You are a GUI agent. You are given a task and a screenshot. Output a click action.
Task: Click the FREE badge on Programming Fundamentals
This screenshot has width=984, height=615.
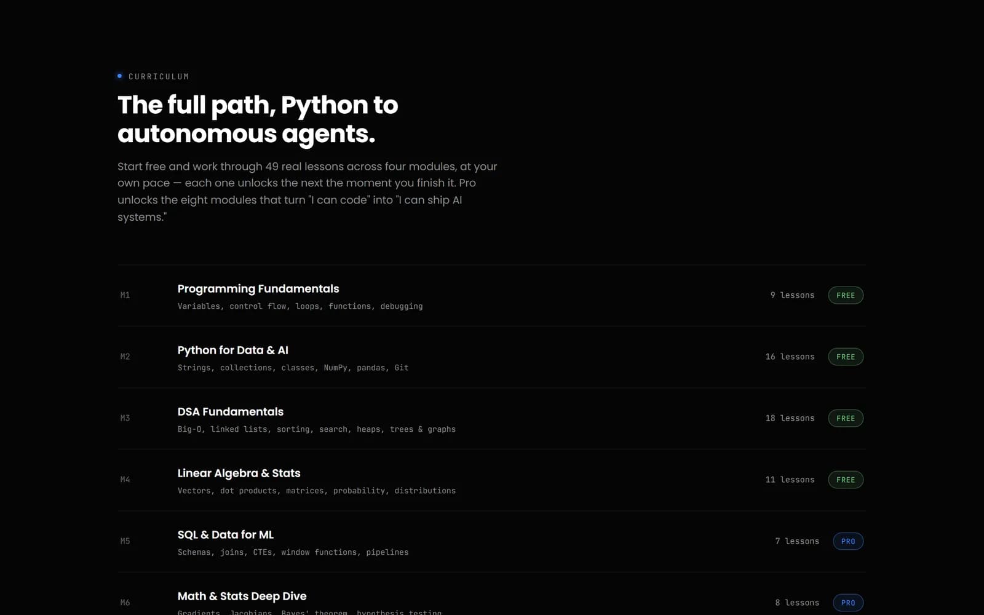[846, 295]
